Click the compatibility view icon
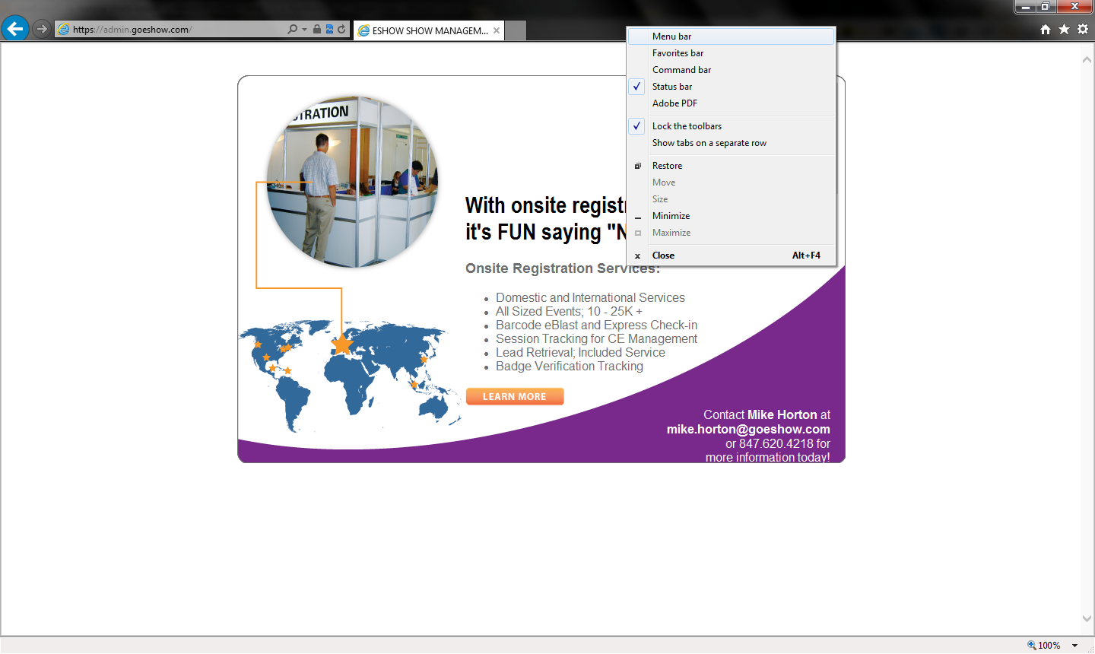The image size is (1095, 654). 329,30
